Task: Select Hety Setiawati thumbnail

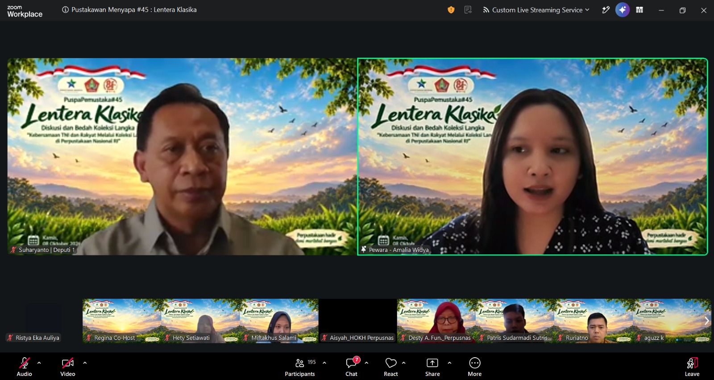Action: coord(200,321)
